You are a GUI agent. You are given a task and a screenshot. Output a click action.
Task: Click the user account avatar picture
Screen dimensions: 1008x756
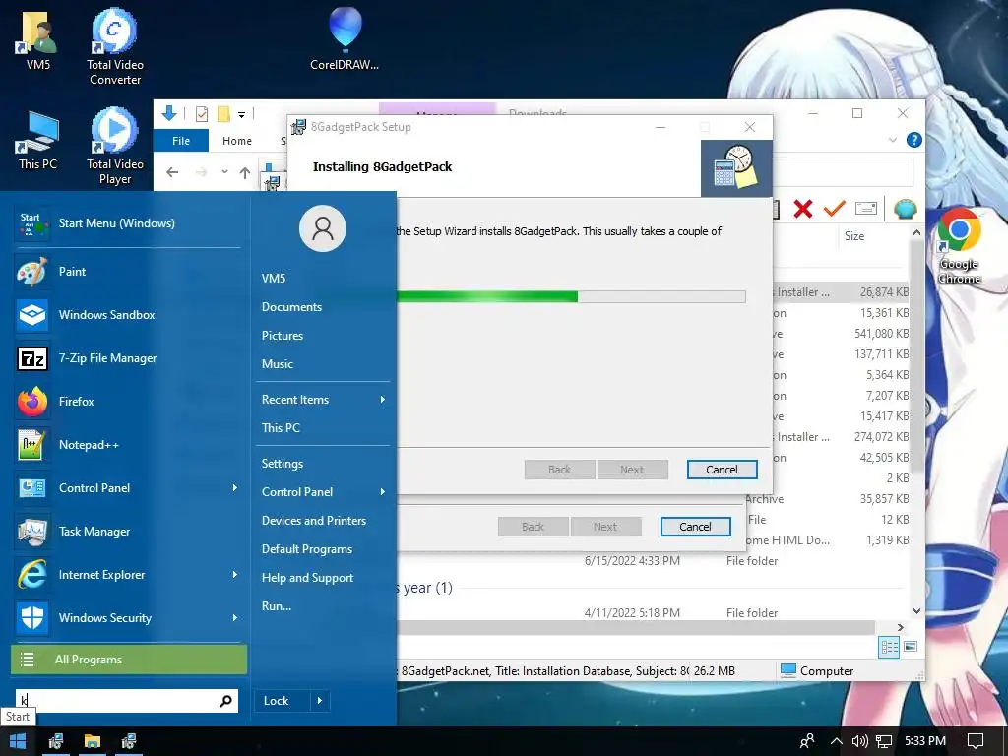coord(323,228)
